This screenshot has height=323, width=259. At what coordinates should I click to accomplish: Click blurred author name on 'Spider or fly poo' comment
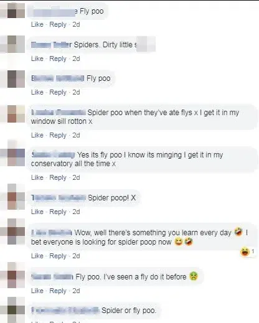pos(65,310)
